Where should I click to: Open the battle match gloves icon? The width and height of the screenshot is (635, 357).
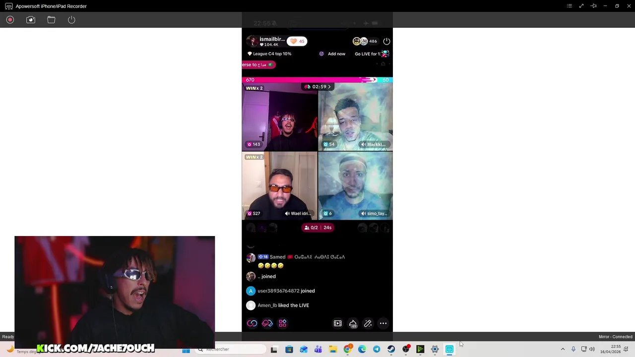pyautogui.click(x=267, y=323)
